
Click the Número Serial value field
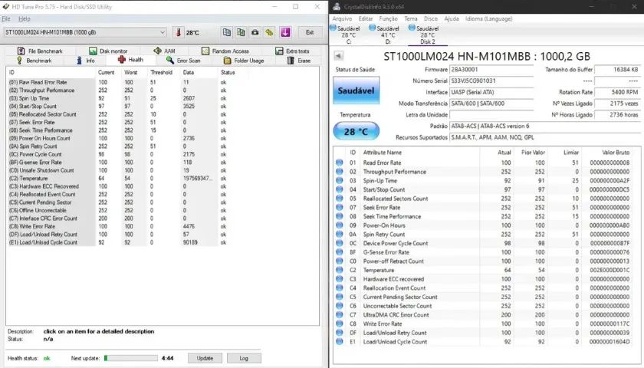[x=491, y=81]
